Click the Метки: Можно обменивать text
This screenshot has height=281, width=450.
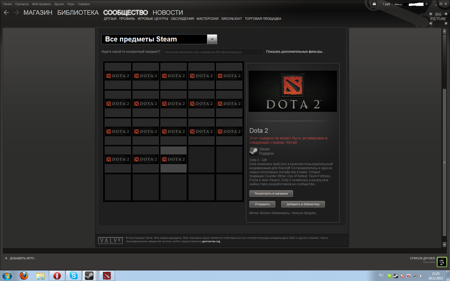pos(283,213)
